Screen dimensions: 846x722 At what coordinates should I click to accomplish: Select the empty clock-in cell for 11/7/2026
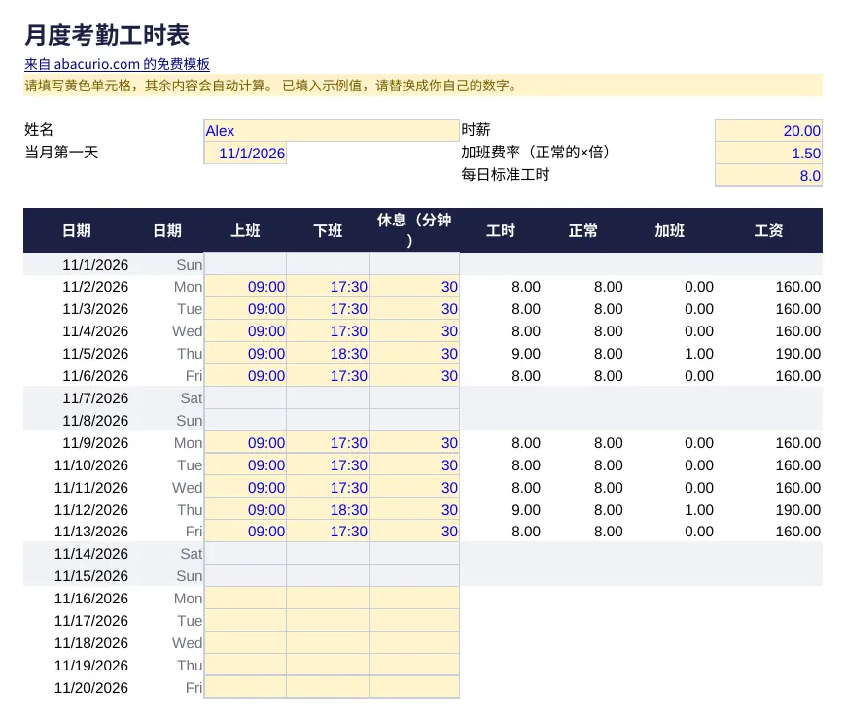(x=245, y=398)
